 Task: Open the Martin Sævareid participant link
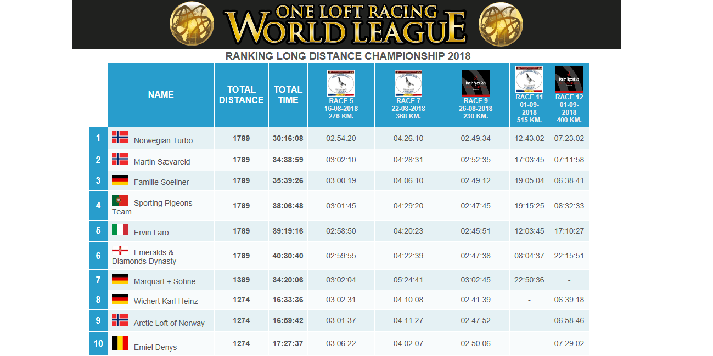tap(162, 162)
